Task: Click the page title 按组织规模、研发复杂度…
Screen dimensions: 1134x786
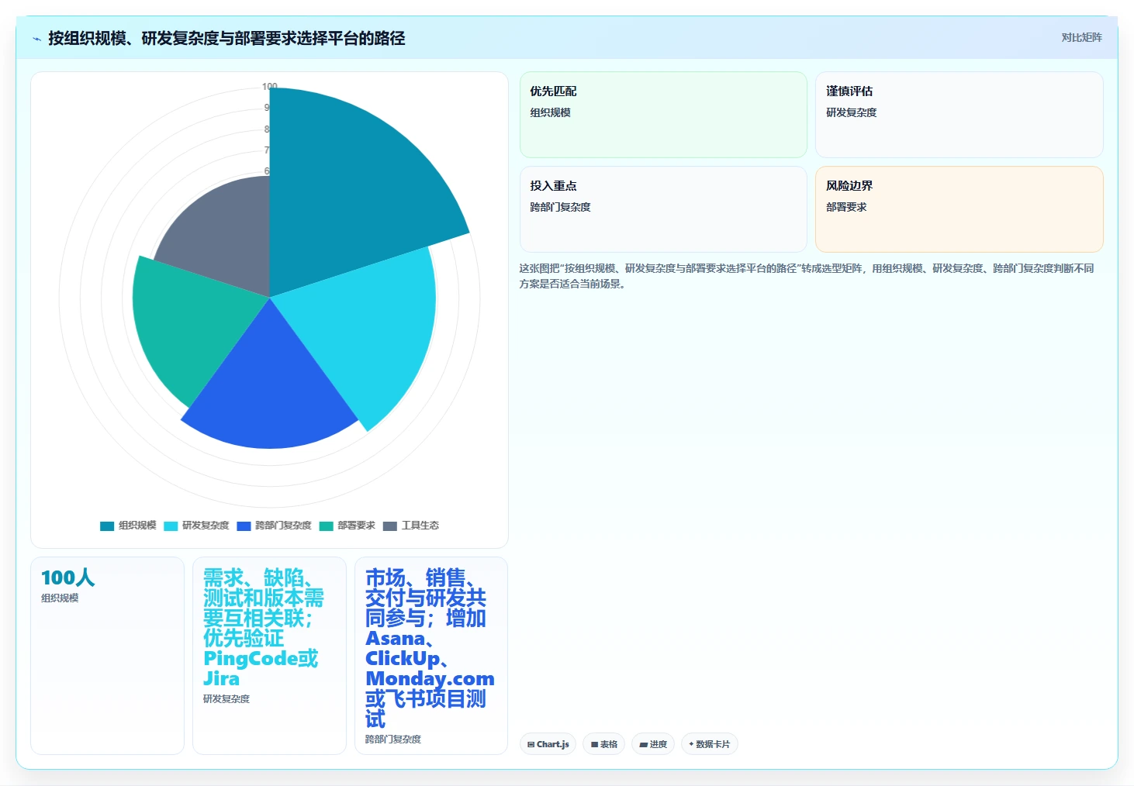Action: pyautogui.click(x=226, y=38)
